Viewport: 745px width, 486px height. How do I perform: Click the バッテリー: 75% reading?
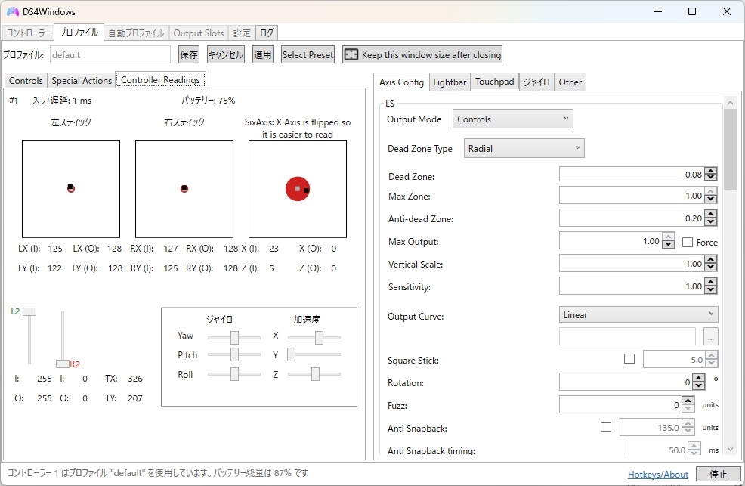coord(208,101)
